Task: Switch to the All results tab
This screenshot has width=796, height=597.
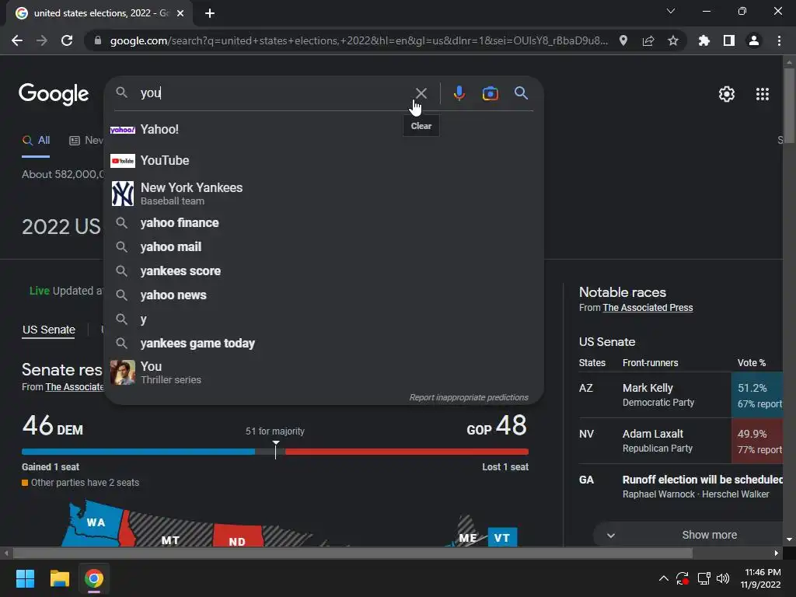Action: 36,140
